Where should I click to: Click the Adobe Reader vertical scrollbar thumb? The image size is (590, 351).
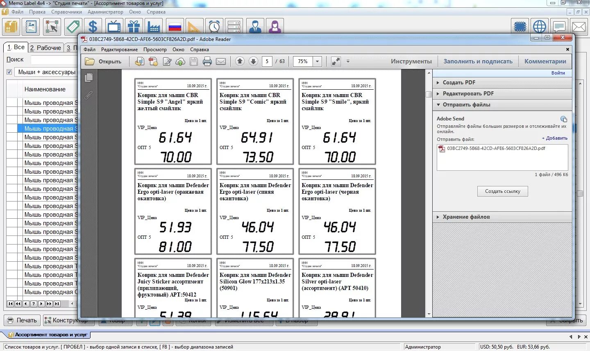429,94
